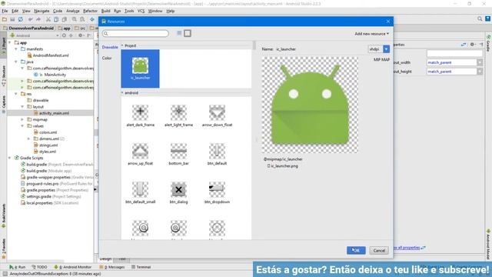
Task: Collapse the manifests folder
Action: 16,49
